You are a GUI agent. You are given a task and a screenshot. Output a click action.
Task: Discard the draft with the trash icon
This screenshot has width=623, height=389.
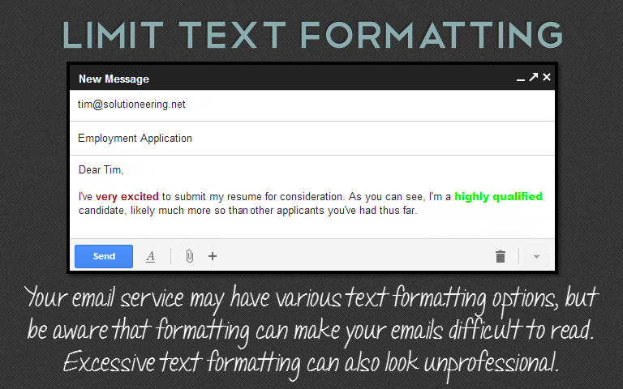(501, 256)
